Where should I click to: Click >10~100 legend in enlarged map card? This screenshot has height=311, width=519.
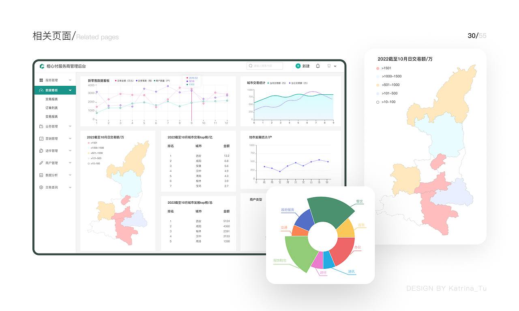pos(386,102)
